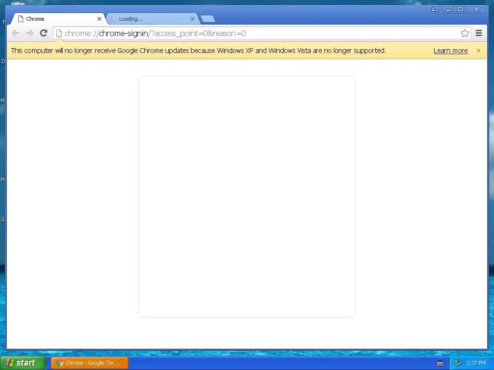
Task: Click the update warning message text
Action: coord(198,51)
